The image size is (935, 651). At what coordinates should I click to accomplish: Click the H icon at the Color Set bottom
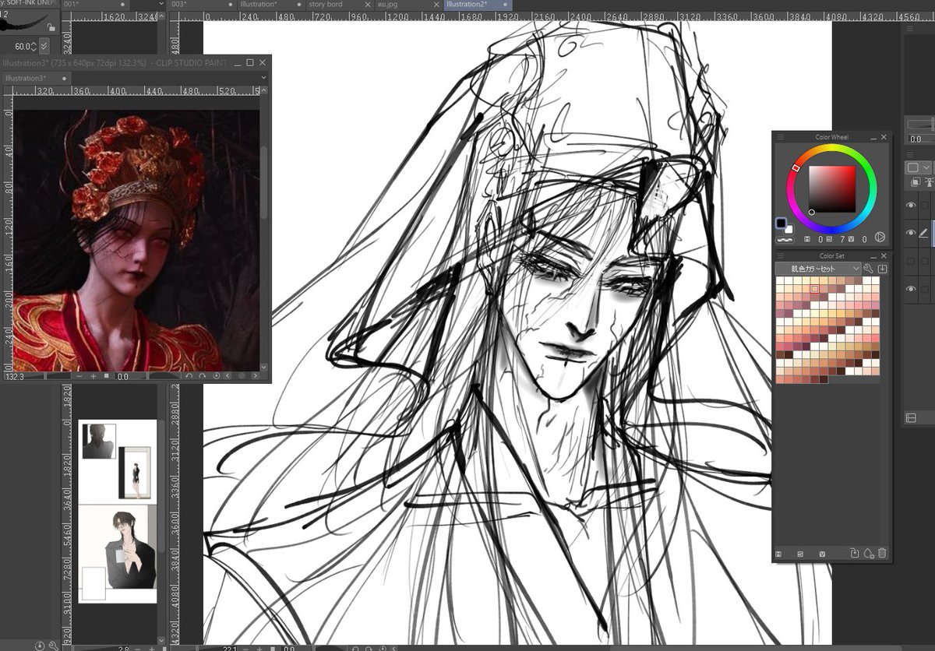[x=778, y=554]
